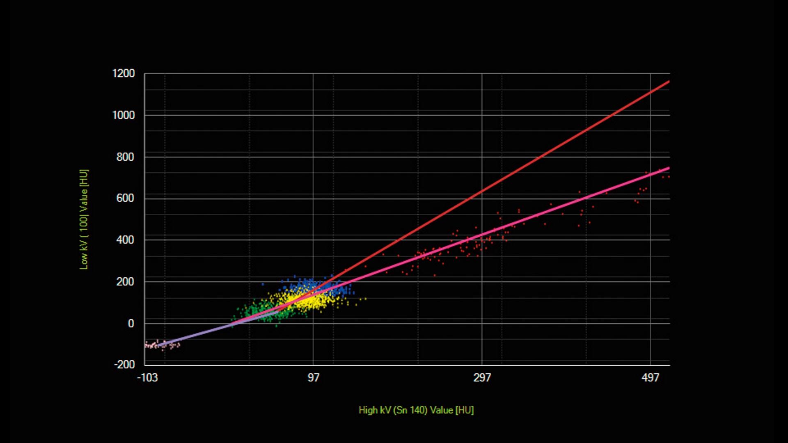788x443 pixels.
Task: Click the 97 x-axis tick label
Action: (x=313, y=378)
